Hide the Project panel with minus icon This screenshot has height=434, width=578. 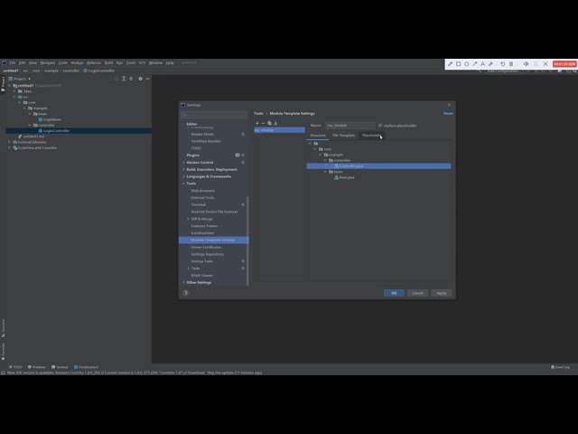click(148, 79)
